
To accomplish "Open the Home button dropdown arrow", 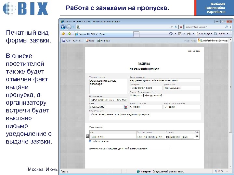I will [x=175, y=34].
